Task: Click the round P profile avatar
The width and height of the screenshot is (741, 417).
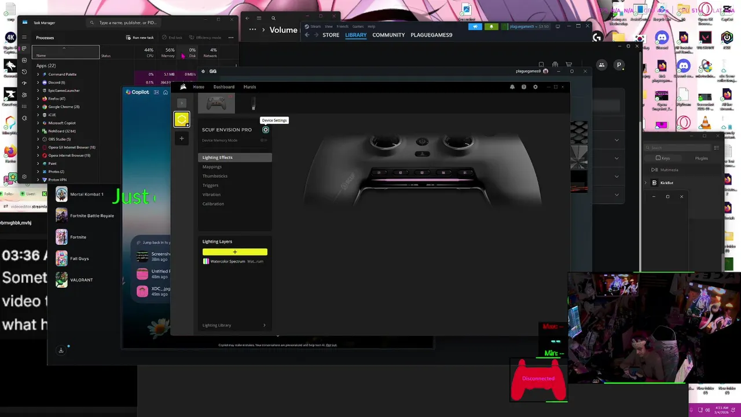Action: [619, 65]
